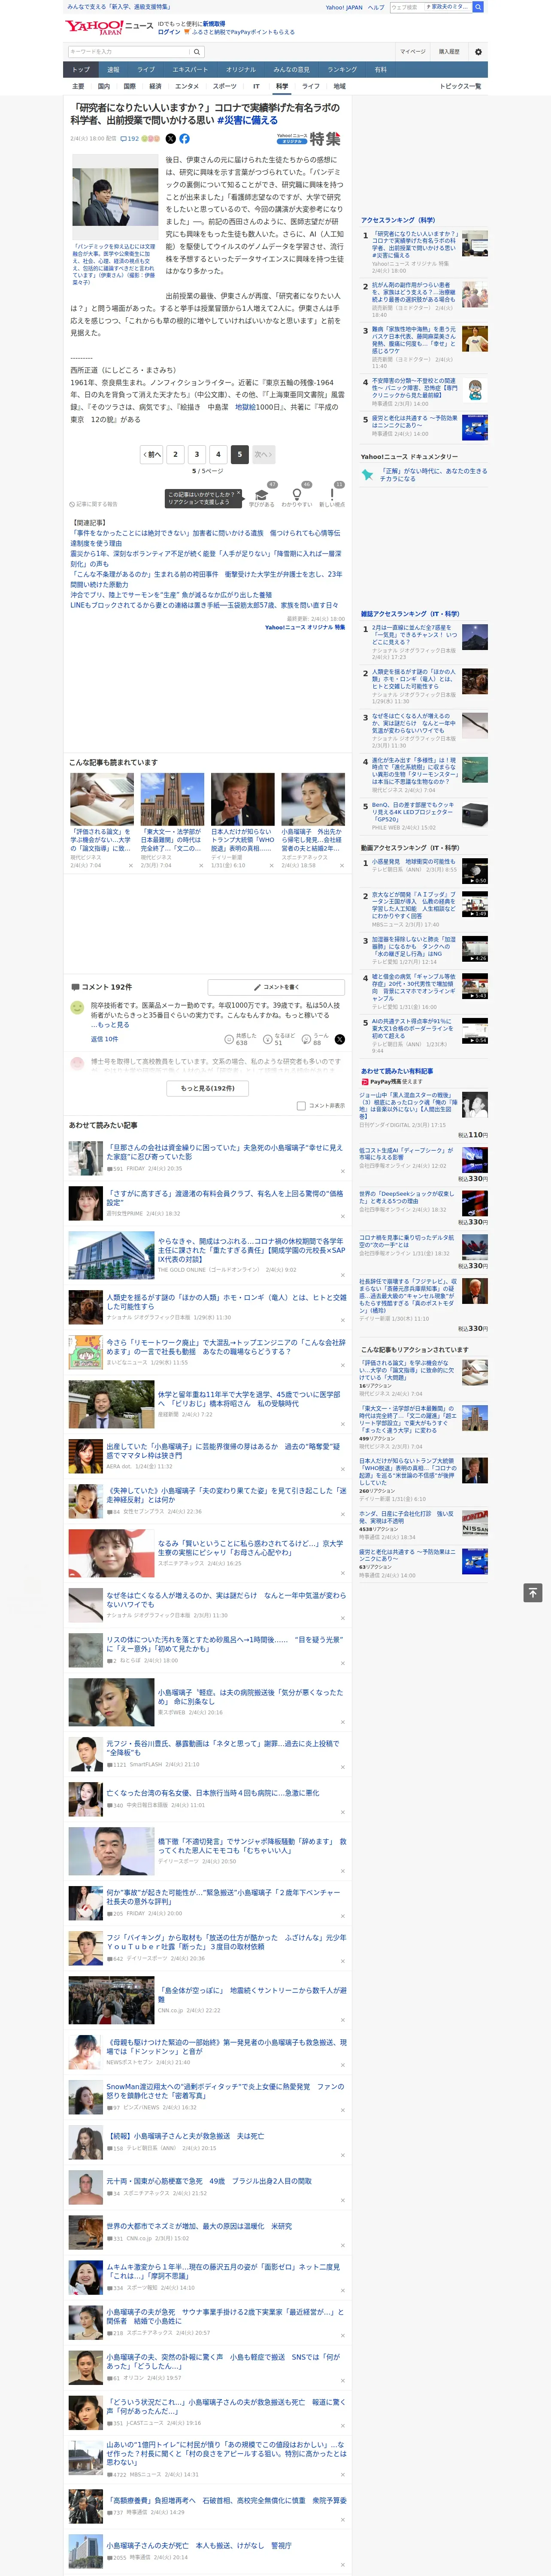Click the scroll-to-top arrow button
Screen dimensions: 551x2576
pos(533,1593)
